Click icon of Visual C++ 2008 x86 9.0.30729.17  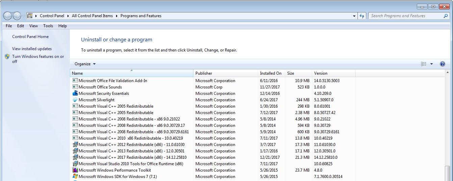75,125
